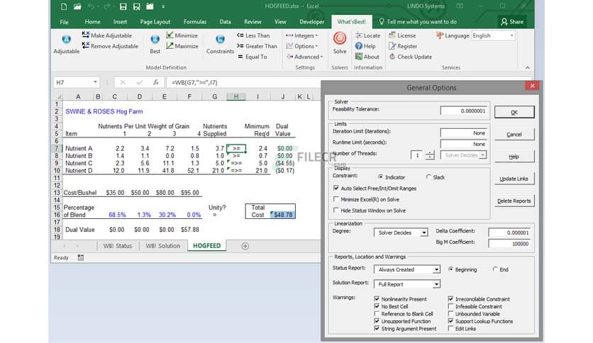
Task: Select the Slack constraint radio button
Action: pyautogui.click(x=428, y=176)
